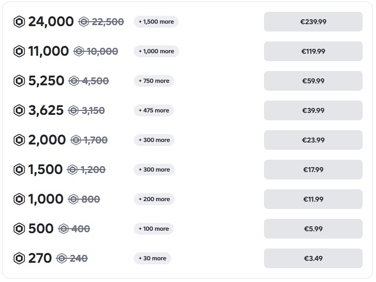Buy 1,500 Robux for €17.99
The image size is (376, 282).
click(313, 170)
